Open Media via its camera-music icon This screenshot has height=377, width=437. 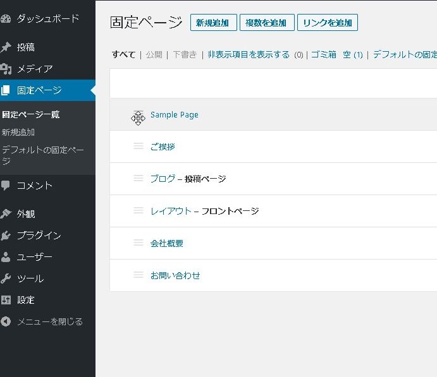coord(6,69)
